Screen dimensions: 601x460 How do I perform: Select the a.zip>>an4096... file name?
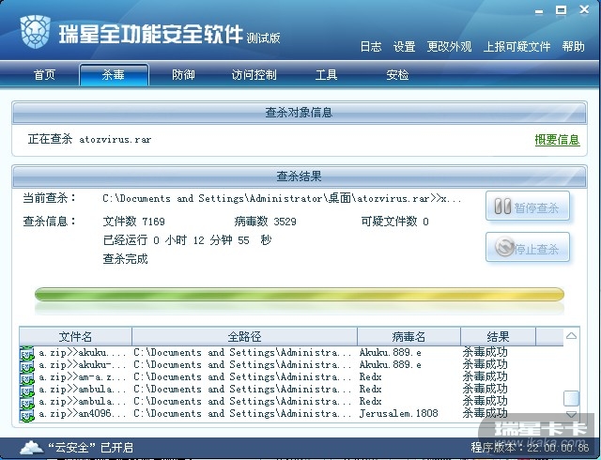[82, 414]
